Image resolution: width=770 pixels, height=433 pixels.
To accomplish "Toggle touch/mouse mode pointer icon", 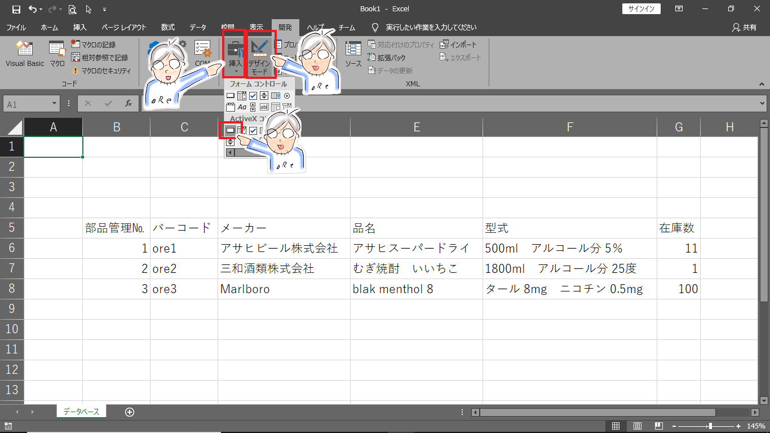I will 88,9.
